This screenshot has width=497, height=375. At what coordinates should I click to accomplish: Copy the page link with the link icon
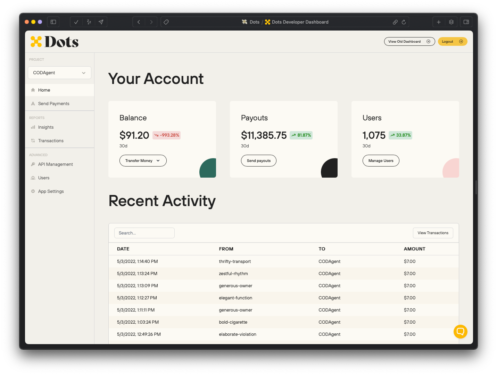[x=395, y=22]
